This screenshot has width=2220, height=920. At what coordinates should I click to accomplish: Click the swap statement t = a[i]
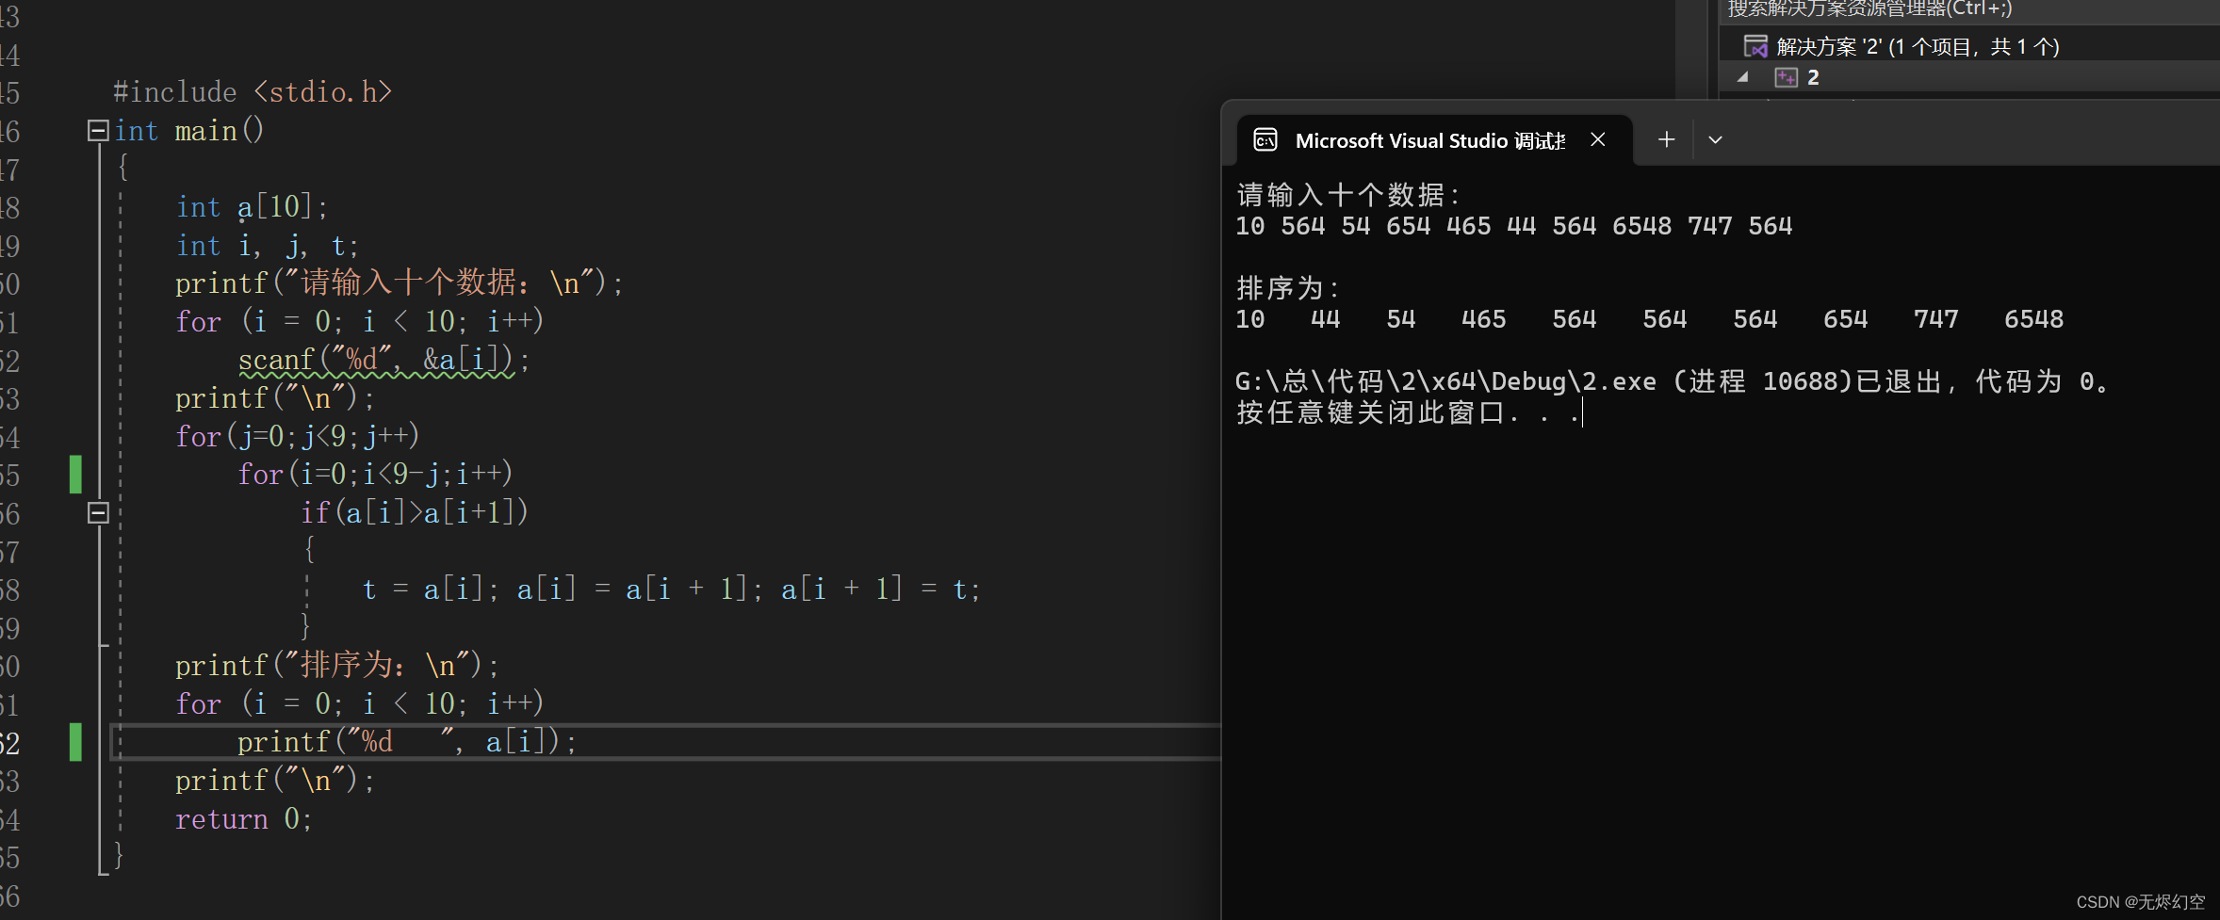coord(672,589)
